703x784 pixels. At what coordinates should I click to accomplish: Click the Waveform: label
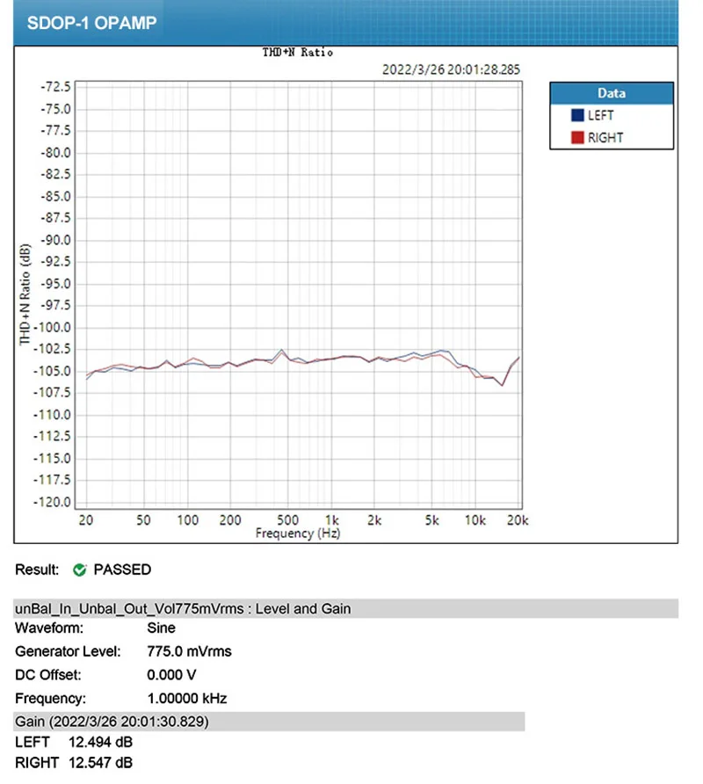point(49,628)
